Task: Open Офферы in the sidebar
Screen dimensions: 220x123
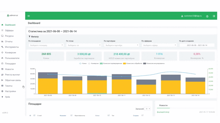Action: click(9, 30)
